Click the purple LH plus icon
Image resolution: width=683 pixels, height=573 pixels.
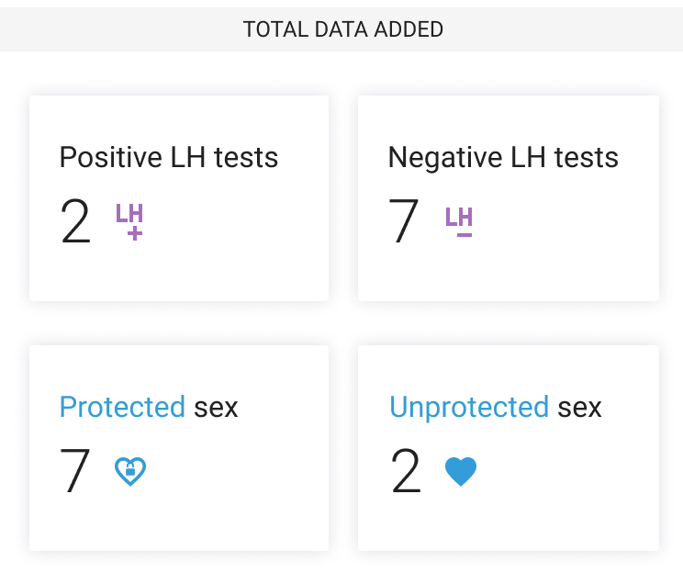(x=129, y=222)
